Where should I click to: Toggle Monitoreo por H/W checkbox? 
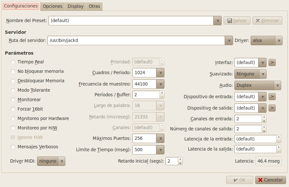[x=13, y=128]
